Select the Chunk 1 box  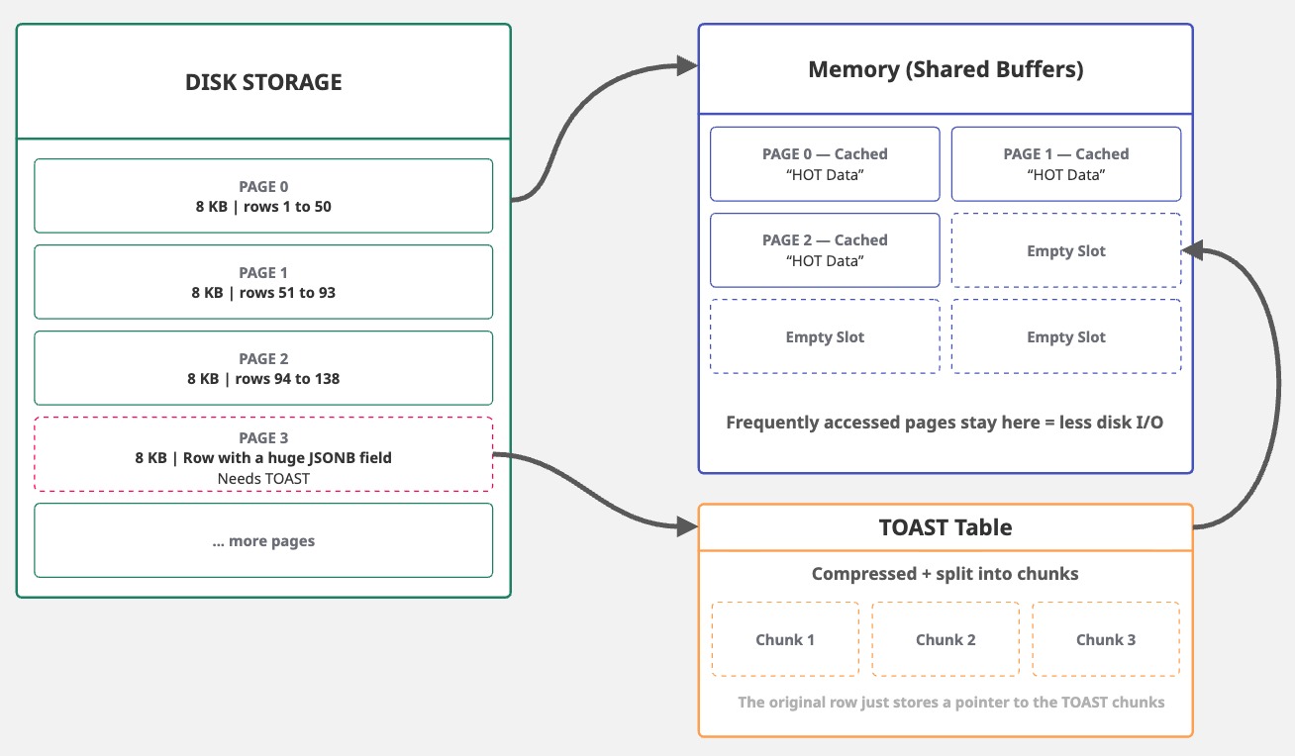coord(785,639)
